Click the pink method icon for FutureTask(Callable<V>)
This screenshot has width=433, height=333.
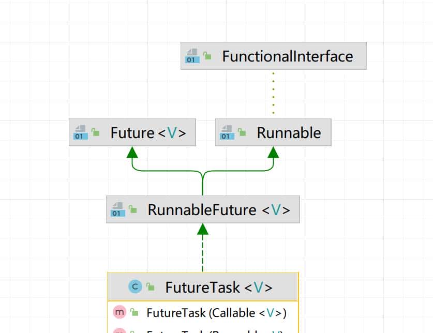pyautogui.click(x=119, y=312)
